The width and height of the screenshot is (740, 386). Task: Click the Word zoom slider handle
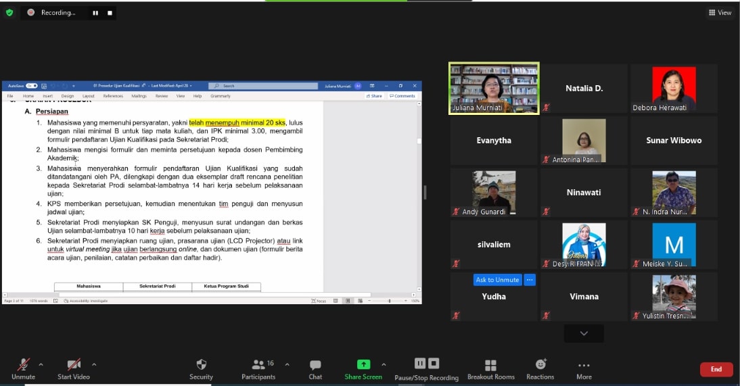(x=390, y=301)
